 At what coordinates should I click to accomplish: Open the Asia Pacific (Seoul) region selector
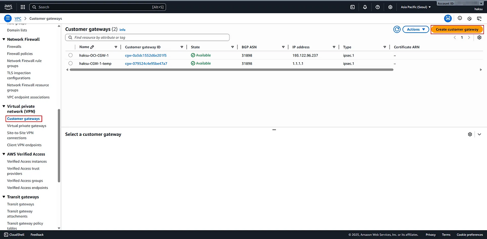tap(416, 7)
